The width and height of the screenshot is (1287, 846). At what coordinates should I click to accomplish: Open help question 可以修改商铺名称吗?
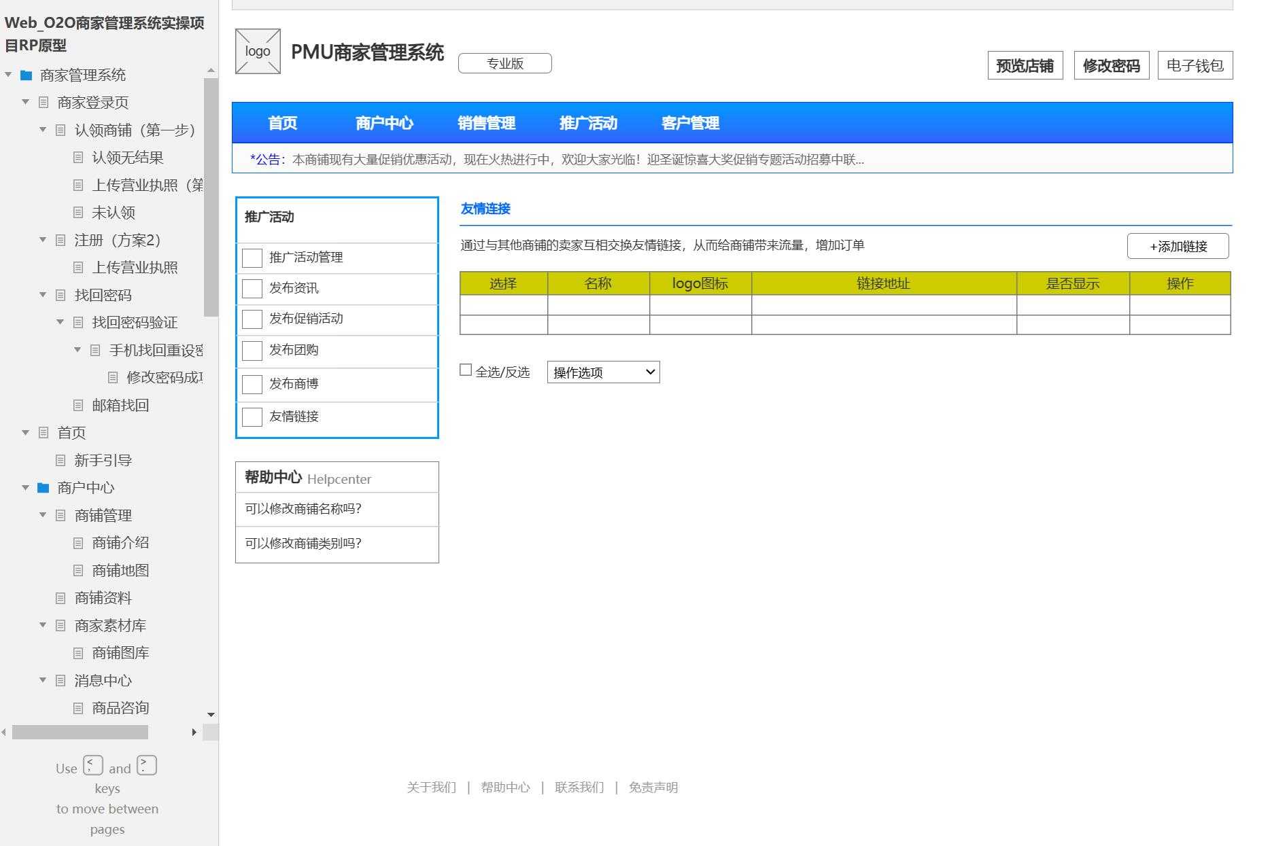pos(303,509)
